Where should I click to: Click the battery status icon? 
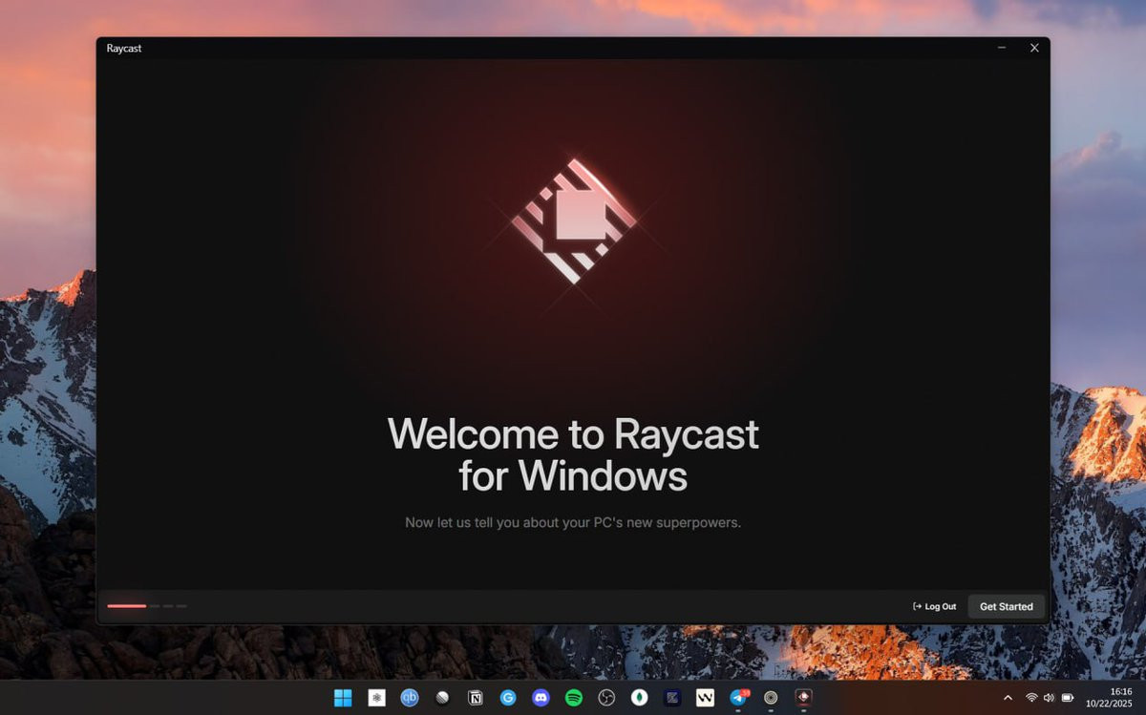pos(1068,698)
